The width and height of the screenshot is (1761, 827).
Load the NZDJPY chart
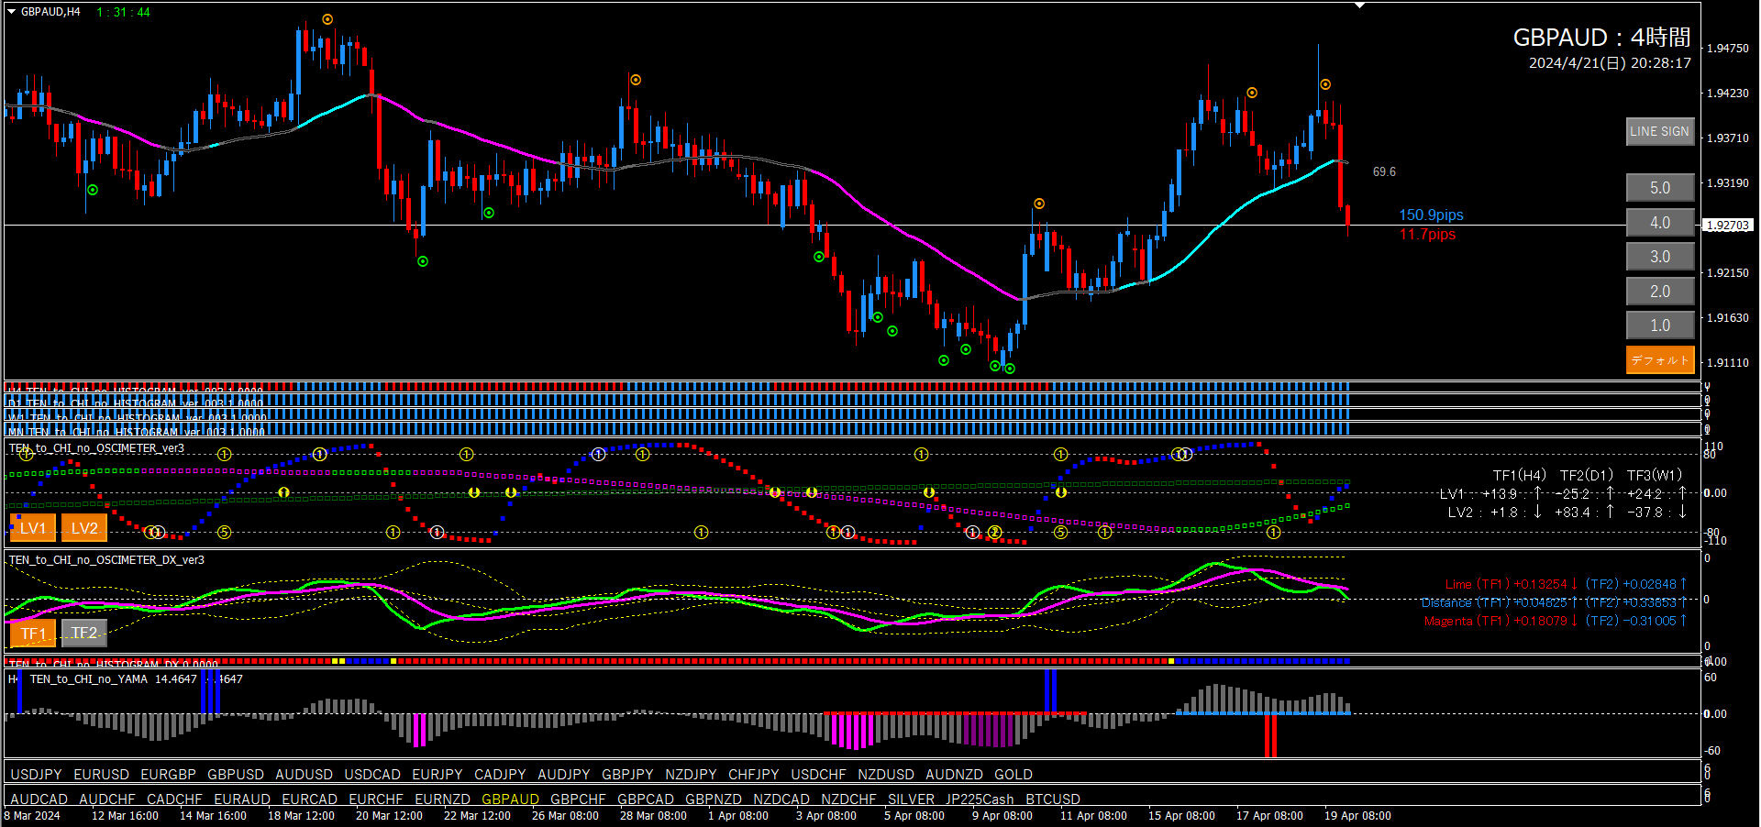pyautogui.click(x=691, y=775)
